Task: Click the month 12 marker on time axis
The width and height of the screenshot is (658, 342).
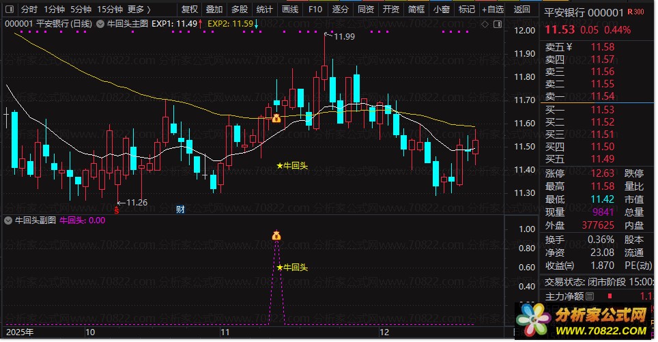Action: click(384, 332)
